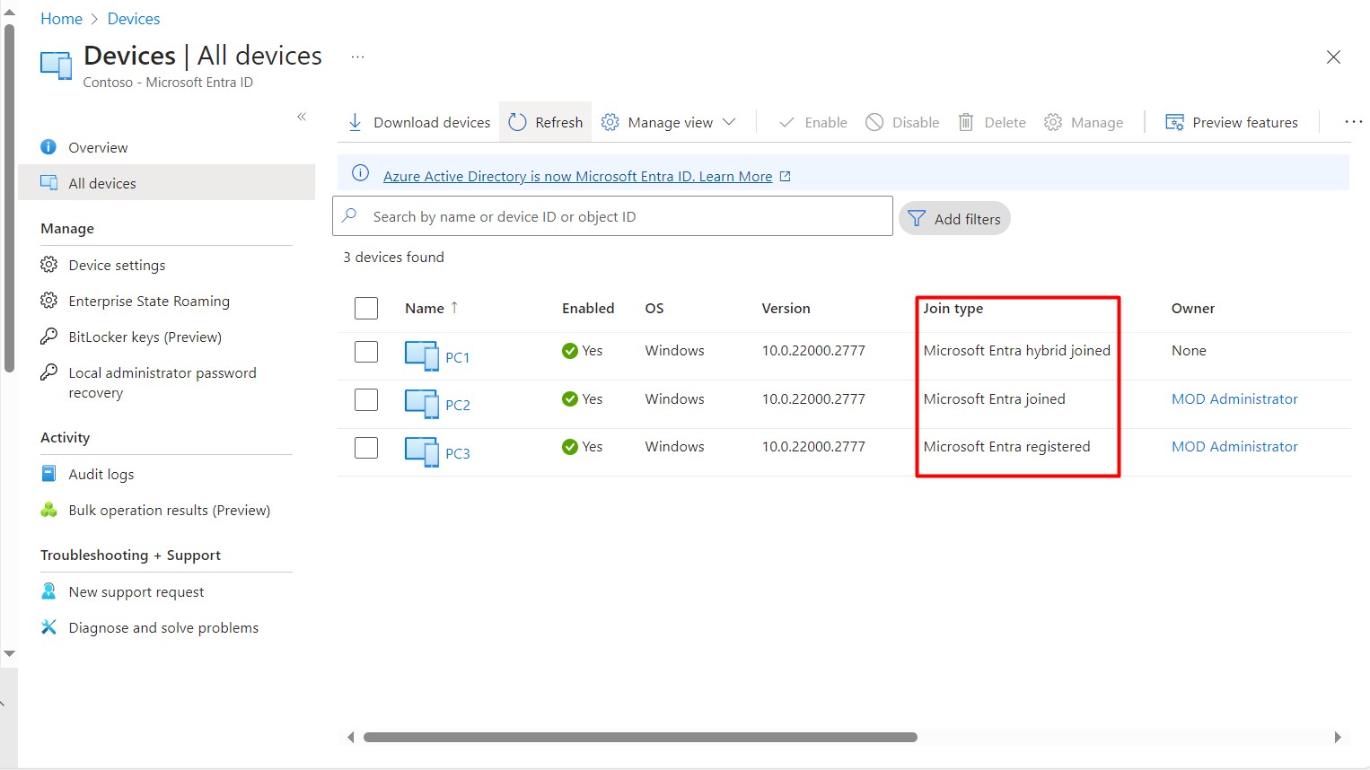Viewport: 1370px width, 770px height.
Task: Click the Preview features icon
Action: click(x=1174, y=122)
